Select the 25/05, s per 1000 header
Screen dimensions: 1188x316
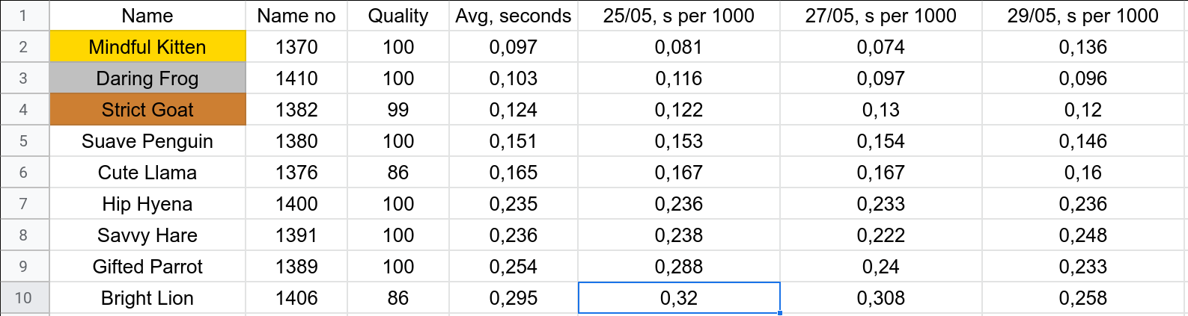point(679,16)
